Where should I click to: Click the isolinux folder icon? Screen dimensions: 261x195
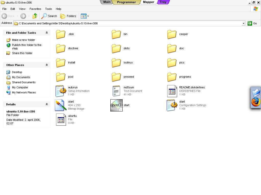pyautogui.click(x=116, y=63)
